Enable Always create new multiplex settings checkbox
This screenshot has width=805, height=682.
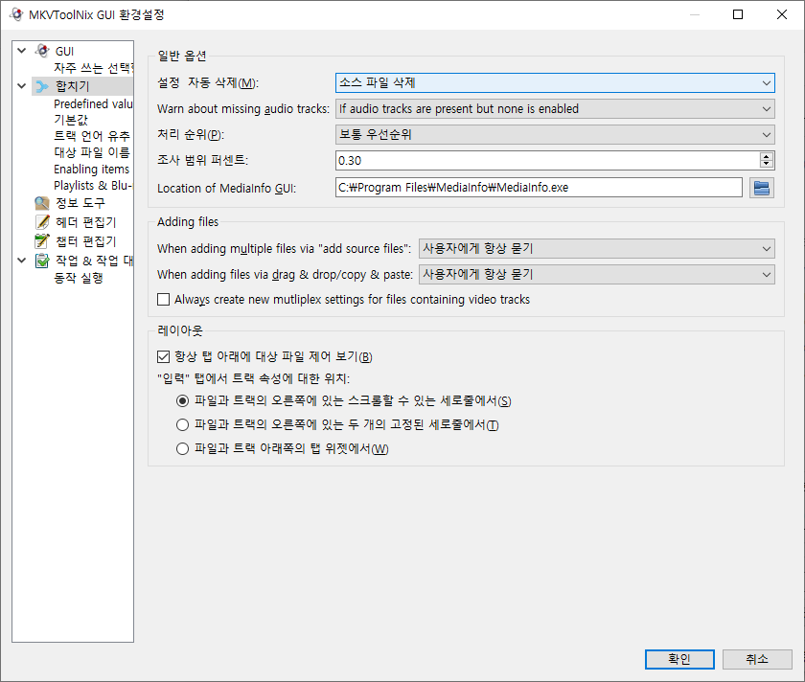point(163,299)
